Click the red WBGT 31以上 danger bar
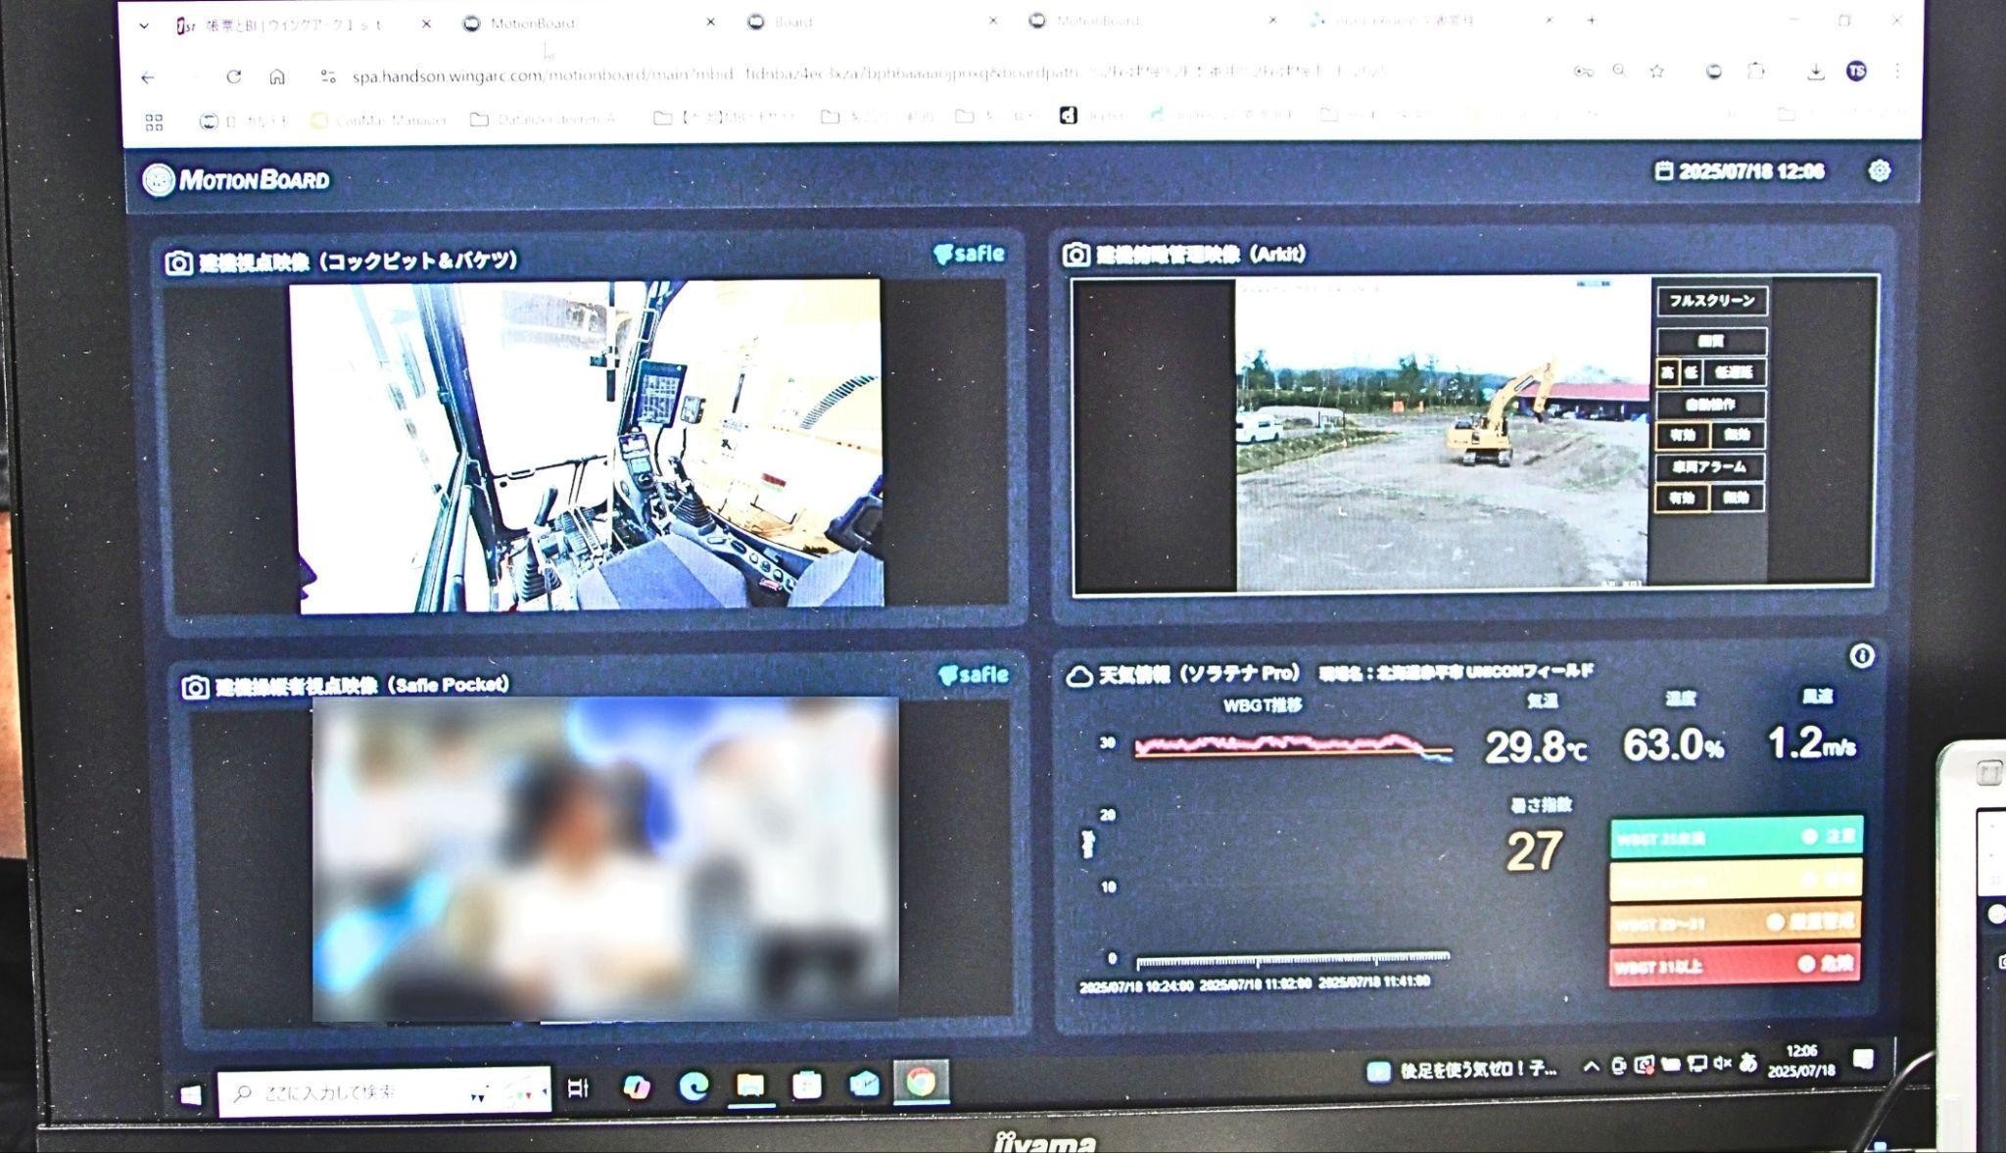 1734,966
